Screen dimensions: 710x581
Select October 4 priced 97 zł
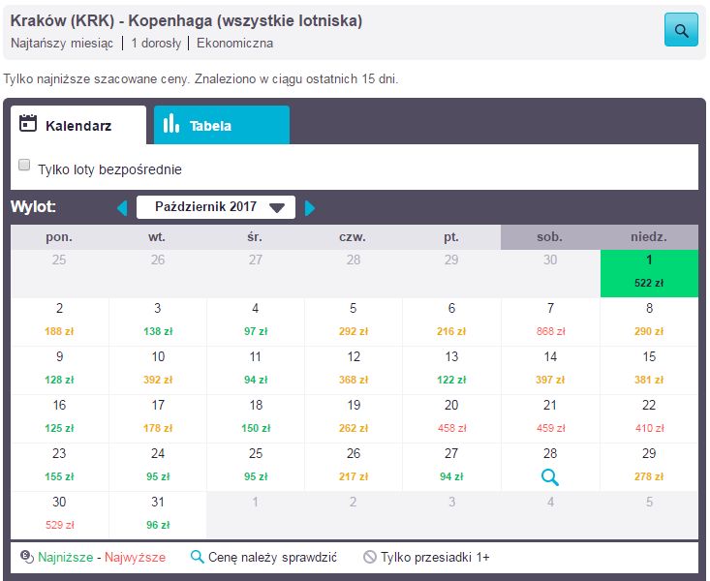click(256, 321)
